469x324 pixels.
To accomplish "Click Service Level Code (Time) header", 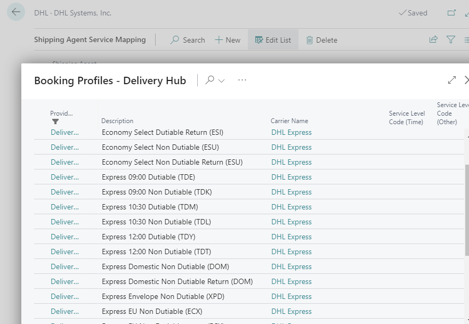I will coord(407,118).
